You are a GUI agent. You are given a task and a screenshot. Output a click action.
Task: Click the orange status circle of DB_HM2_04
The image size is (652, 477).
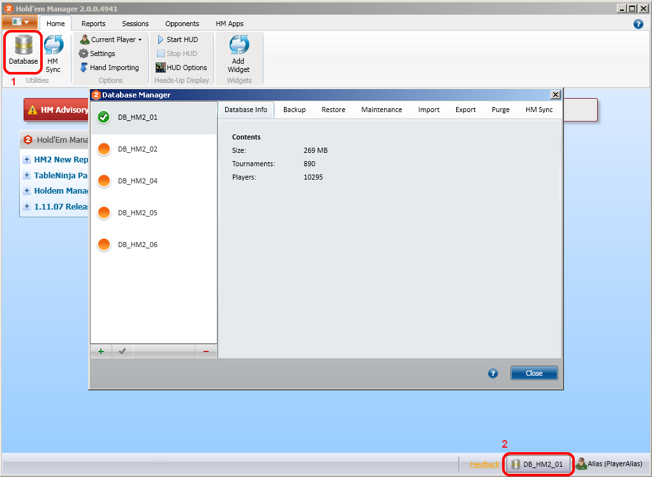tap(103, 181)
